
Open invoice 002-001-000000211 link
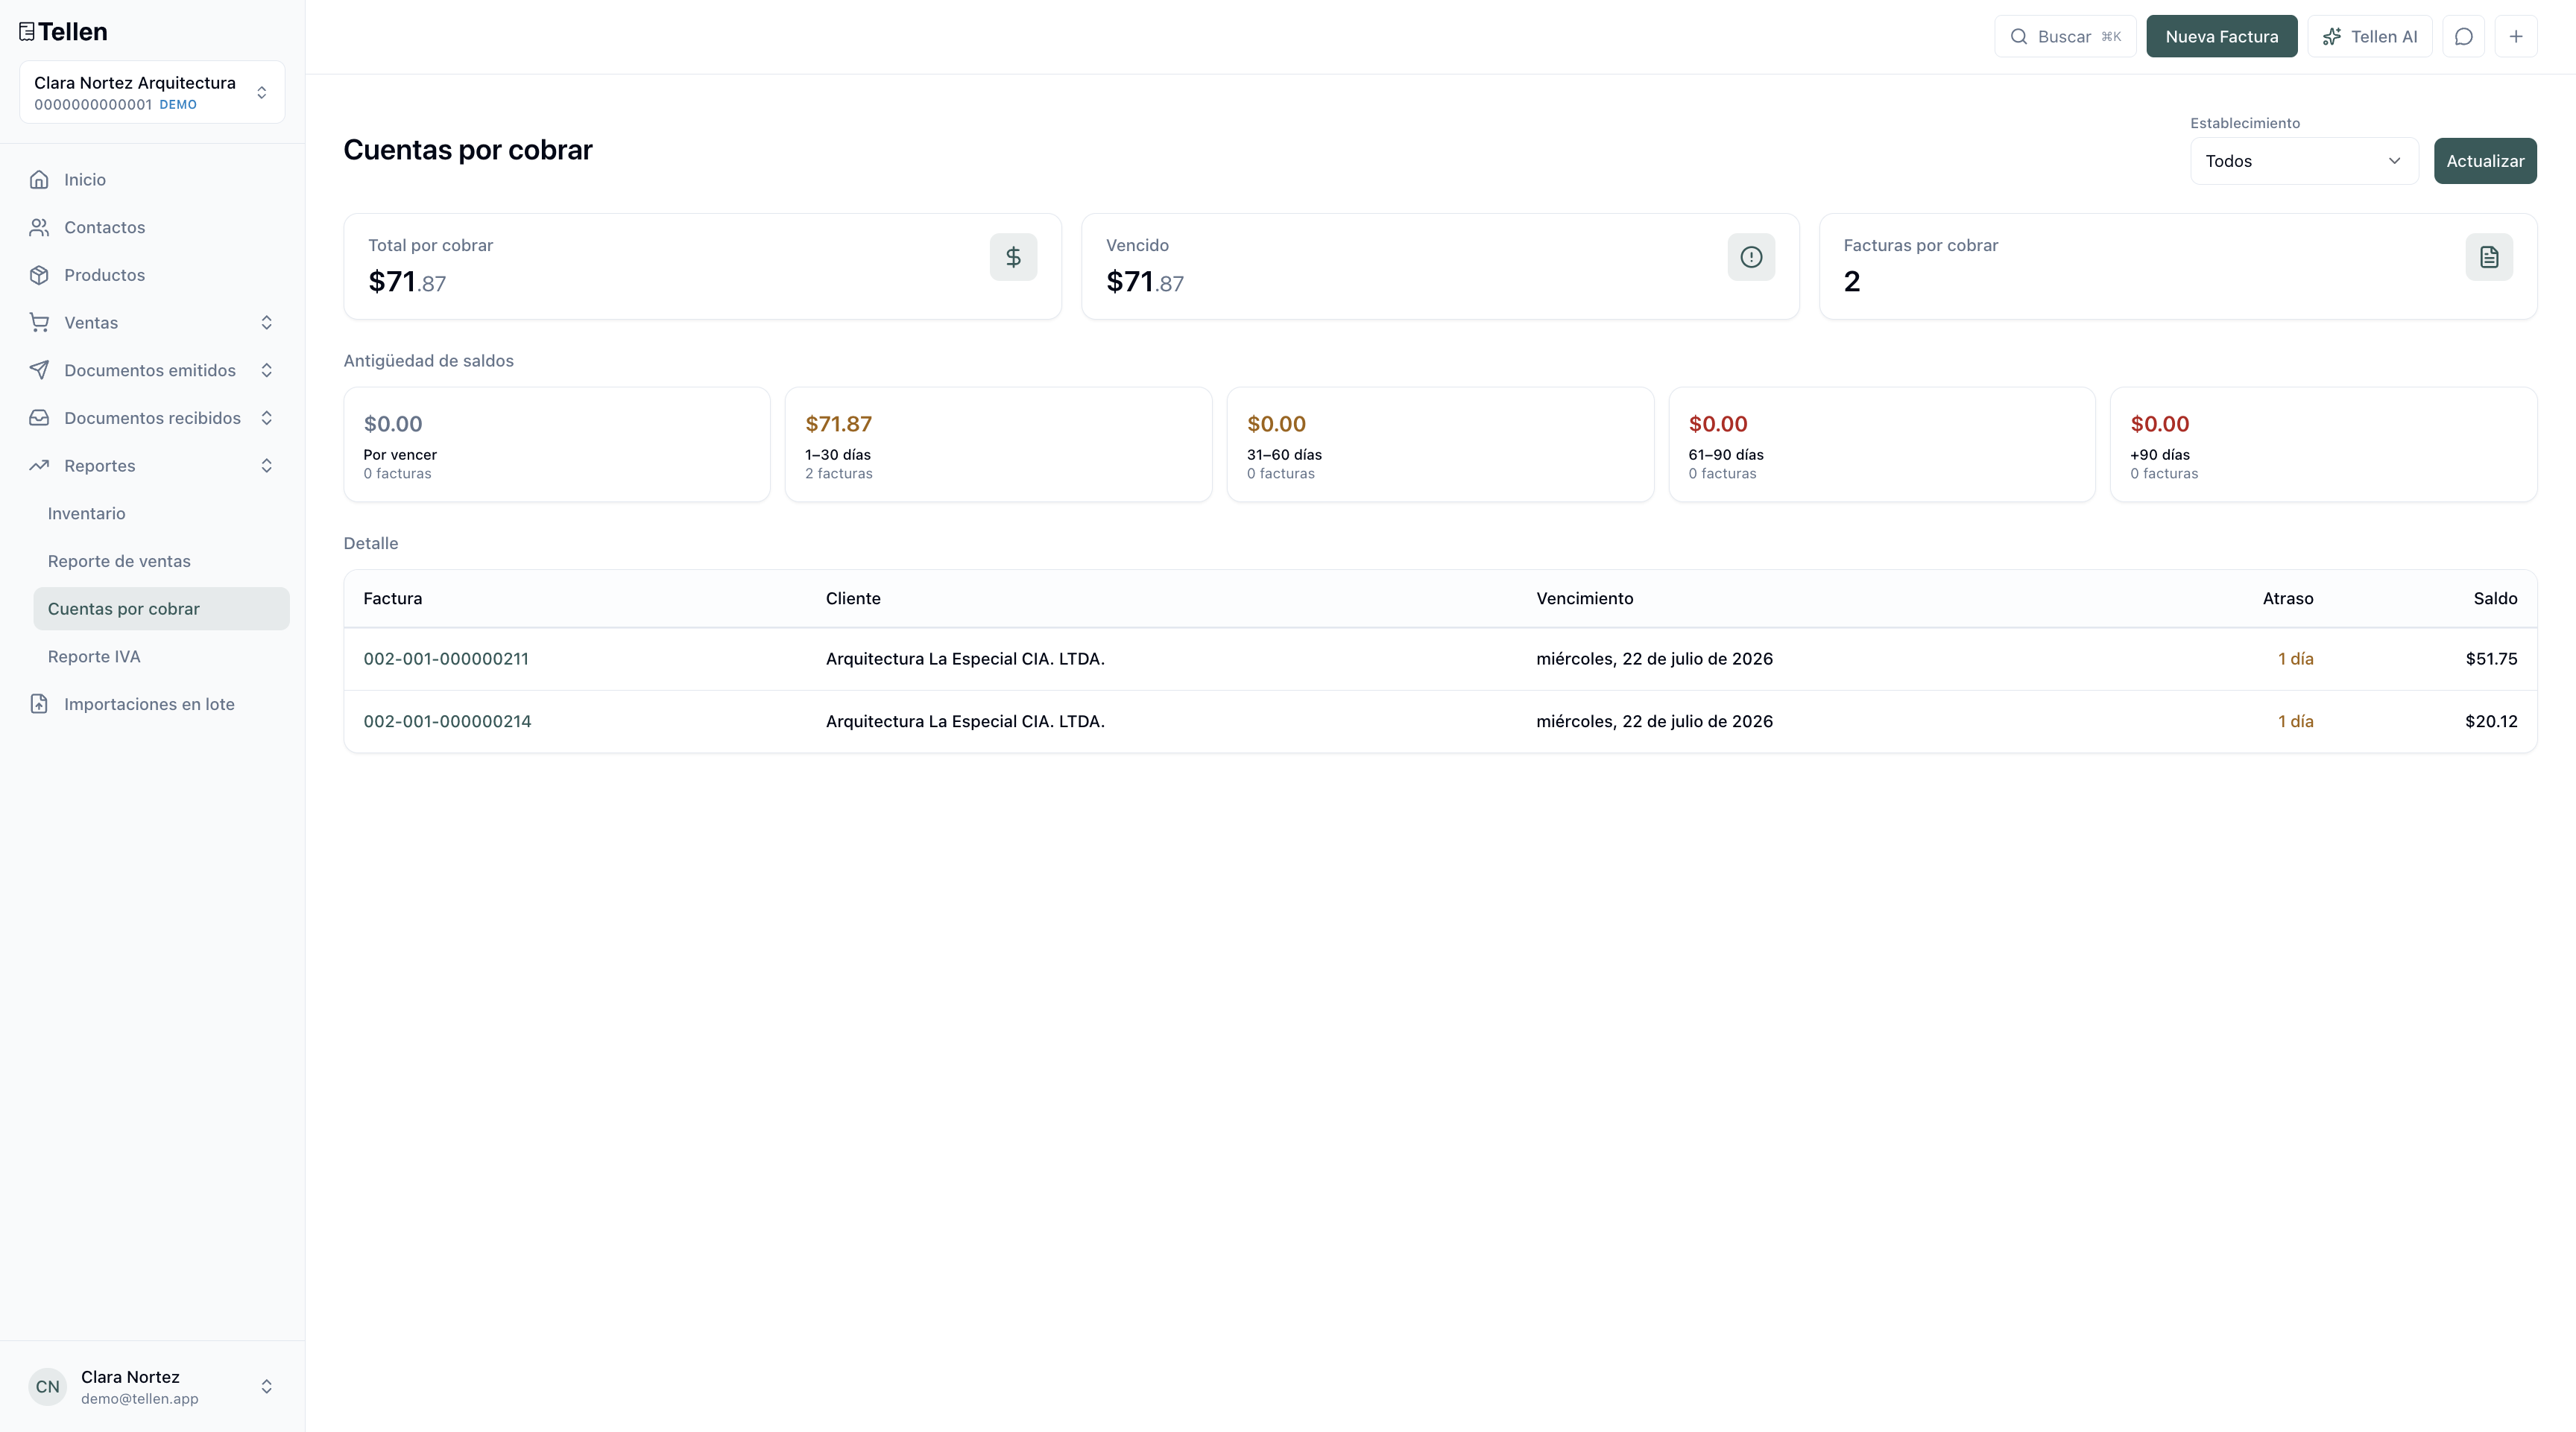pyautogui.click(x=446, y=659)
